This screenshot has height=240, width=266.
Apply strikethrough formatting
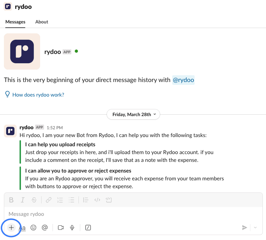[x=34, y=200]
